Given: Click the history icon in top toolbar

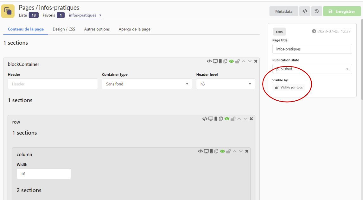Looking at the screenshot, I should [x=316, y=11].
